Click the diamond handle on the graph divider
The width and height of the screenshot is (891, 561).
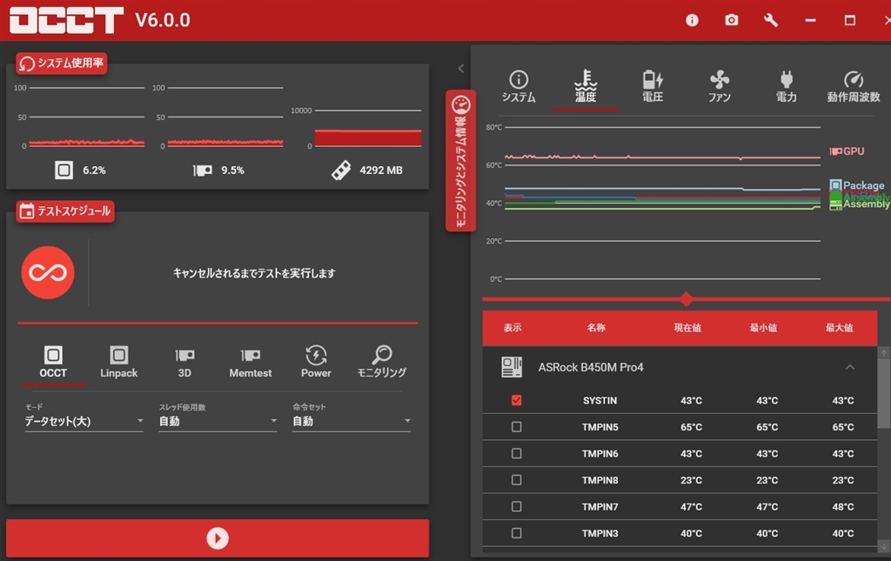[686, 298]
